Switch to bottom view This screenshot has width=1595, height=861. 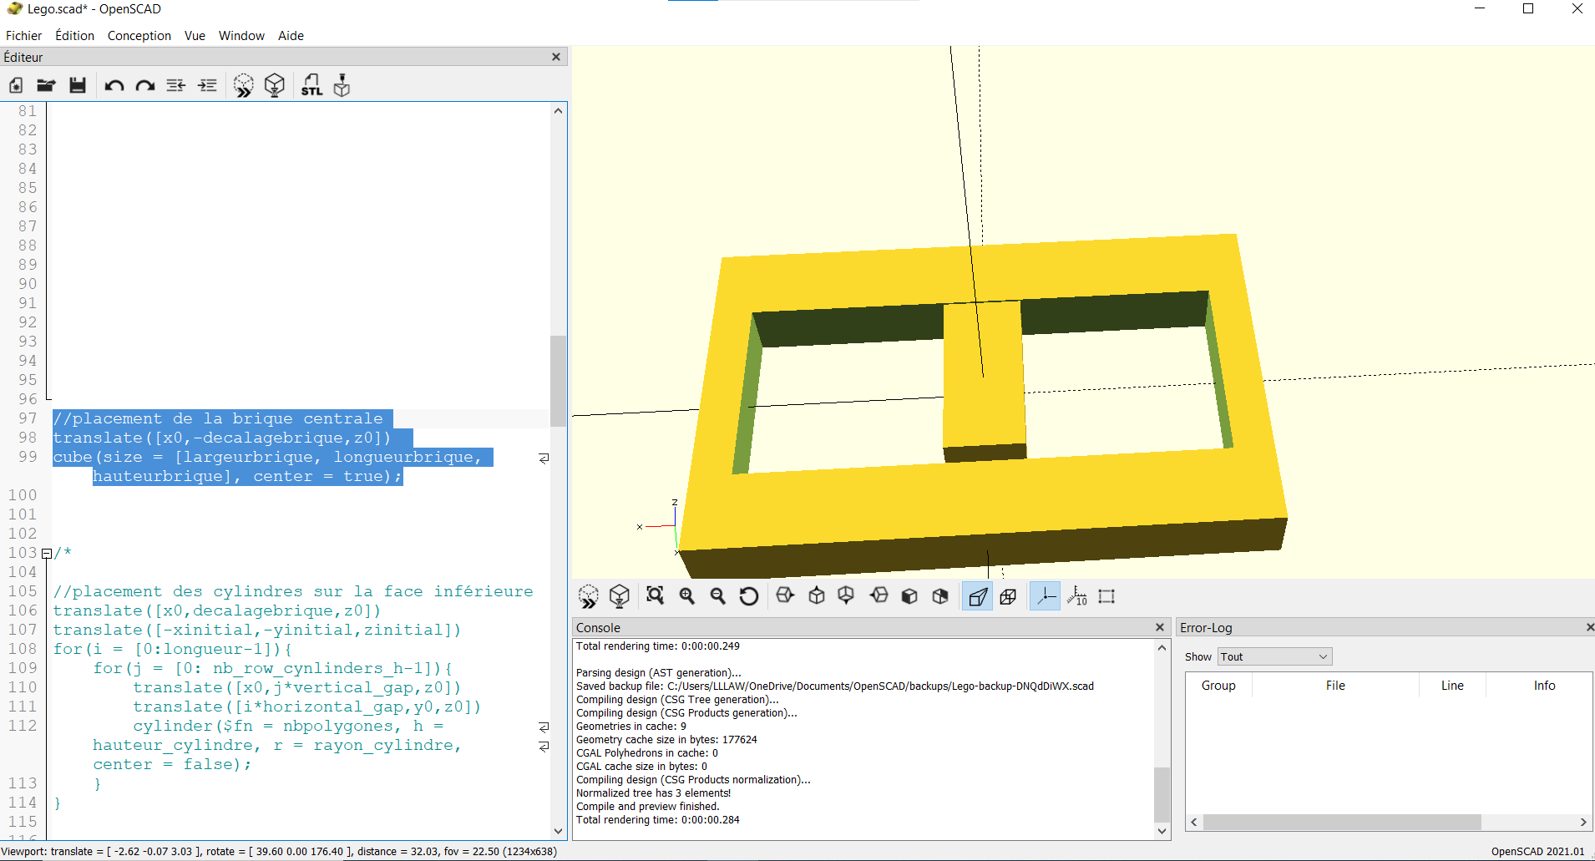coord(846,596)
